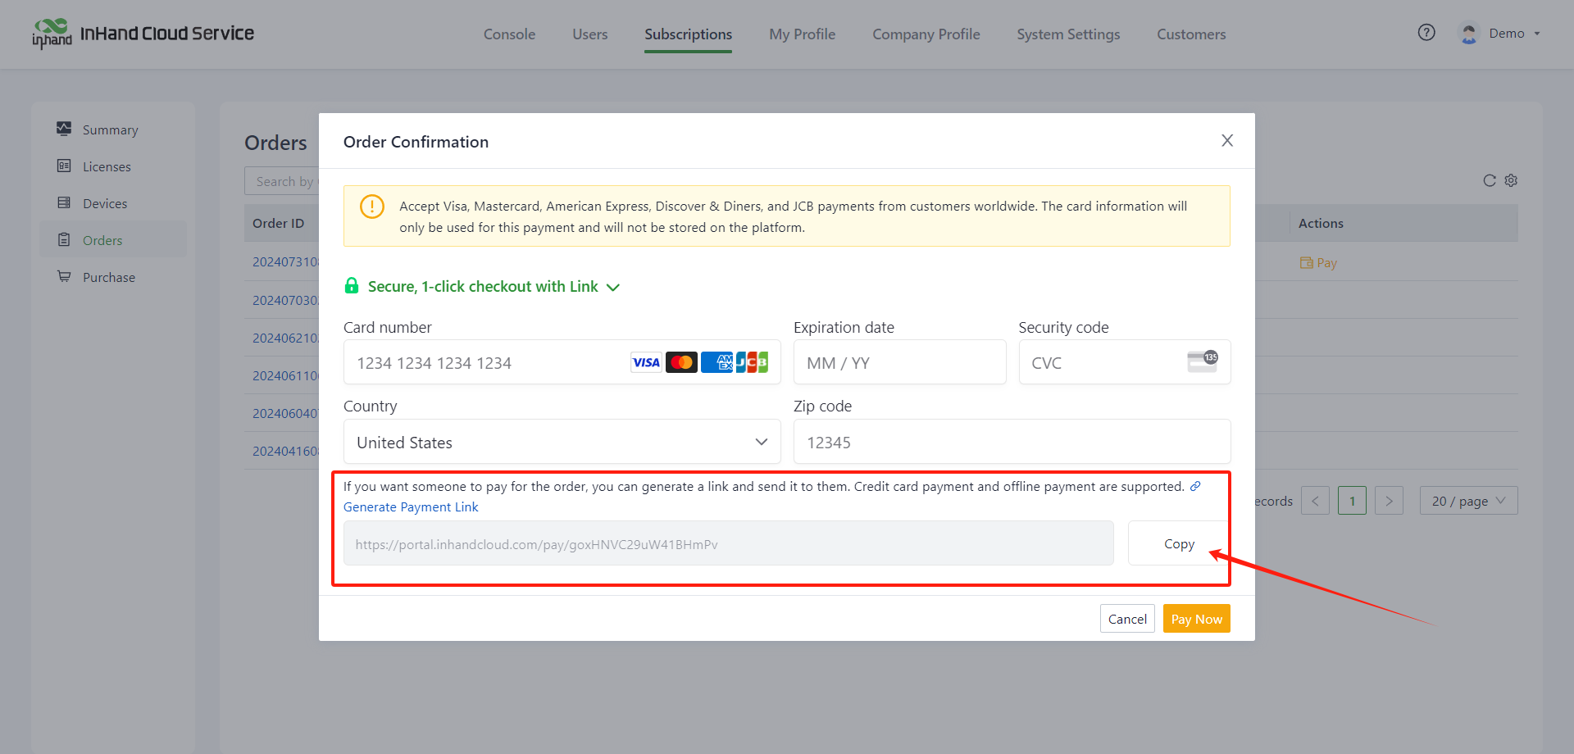Image resolution: width=1574 pixels, height=754 pixels.
Task: Click the refresh orders icon
Action: 1489,180
